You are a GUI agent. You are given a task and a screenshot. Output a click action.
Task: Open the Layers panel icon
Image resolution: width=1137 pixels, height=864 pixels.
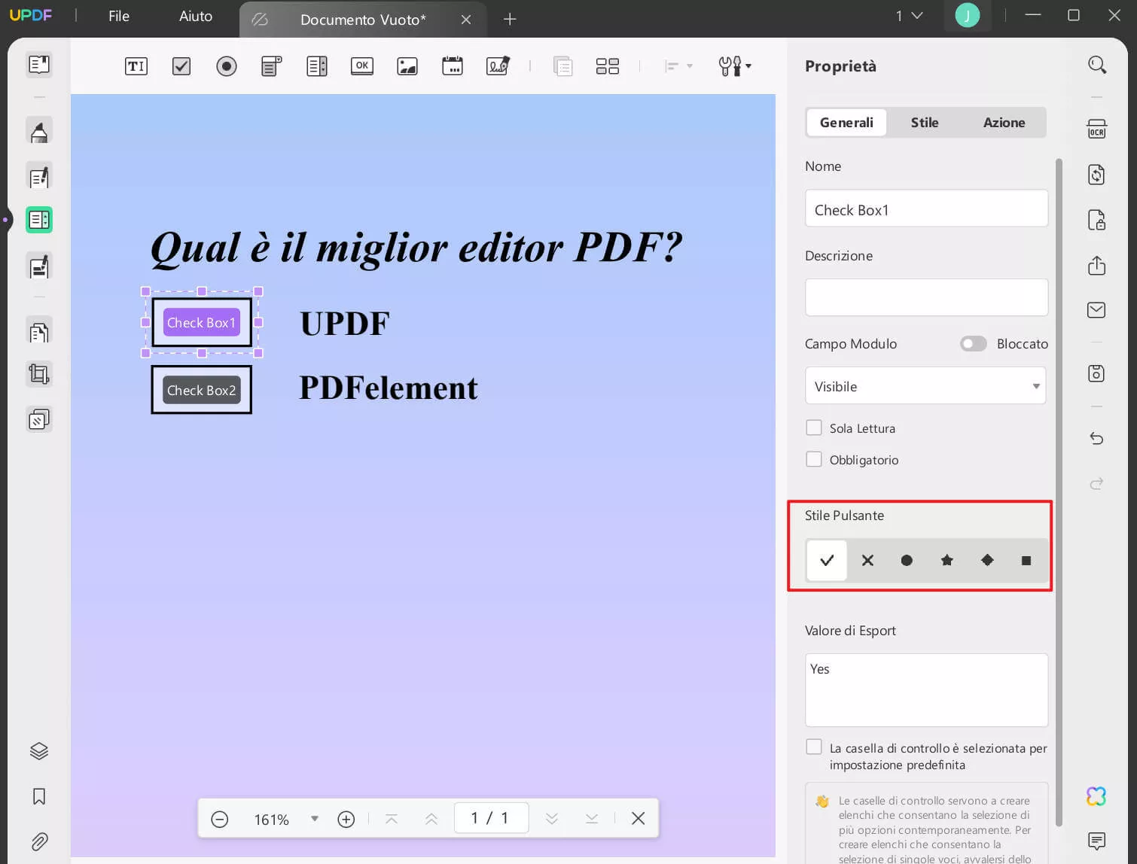[39, 751]
